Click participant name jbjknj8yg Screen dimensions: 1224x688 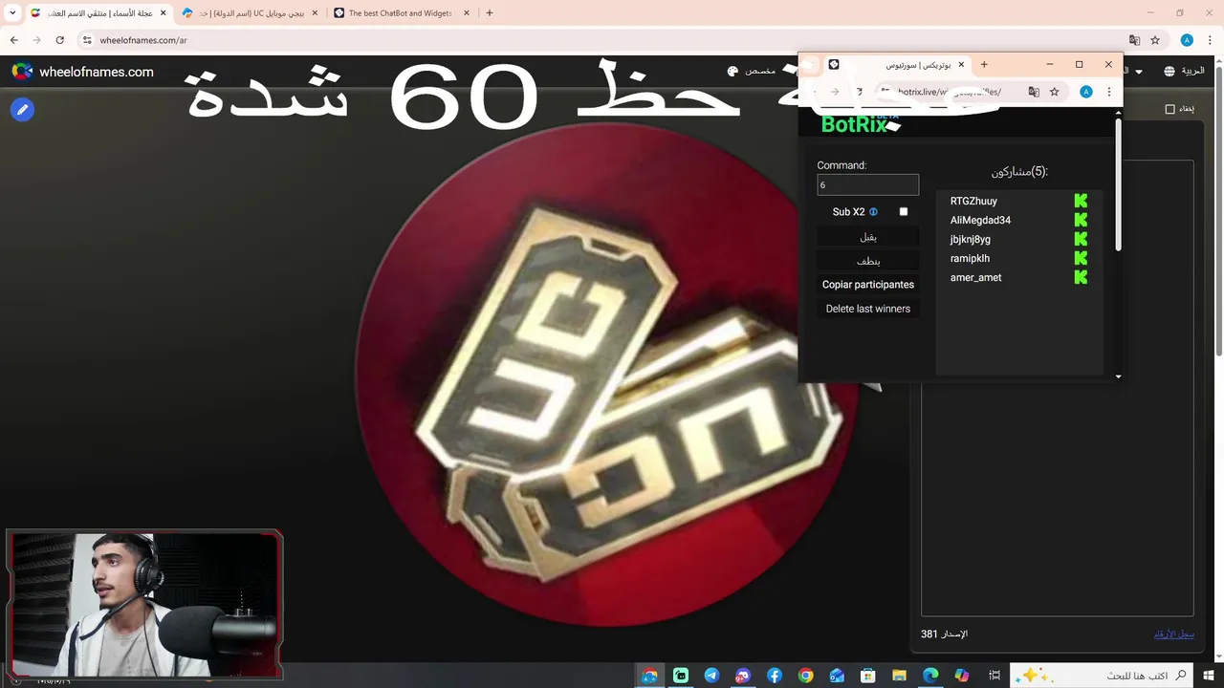971,239
